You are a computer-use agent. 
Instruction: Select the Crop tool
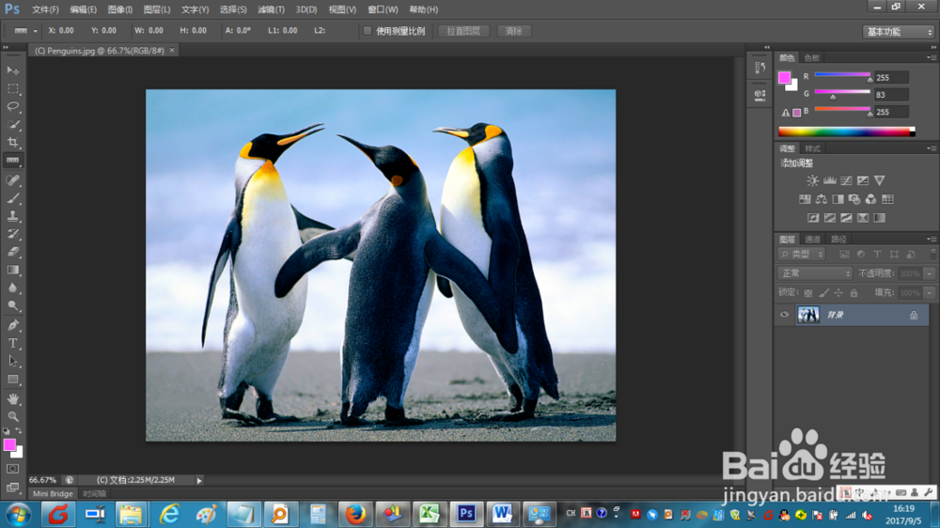[x=13, y=142]
